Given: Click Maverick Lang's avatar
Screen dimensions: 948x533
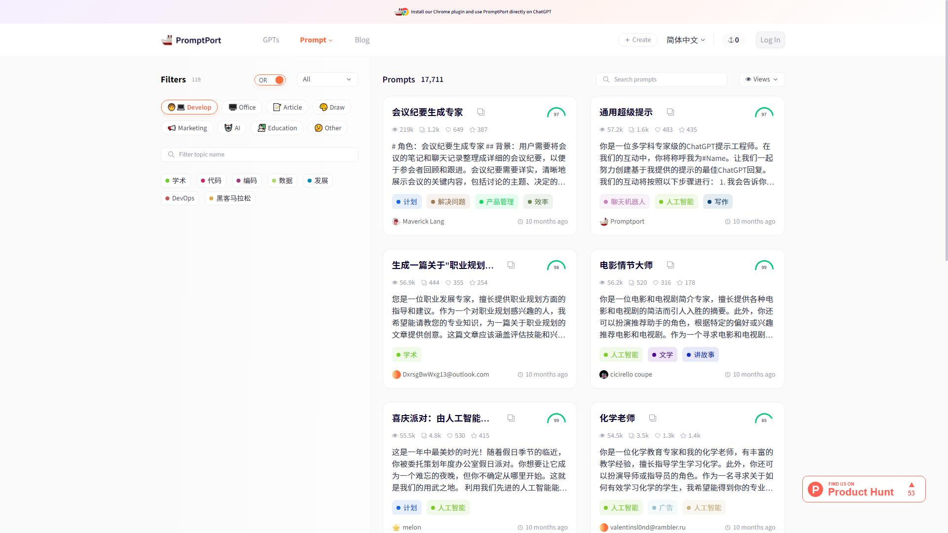Looking at the screenshot, I should point(396,222).
